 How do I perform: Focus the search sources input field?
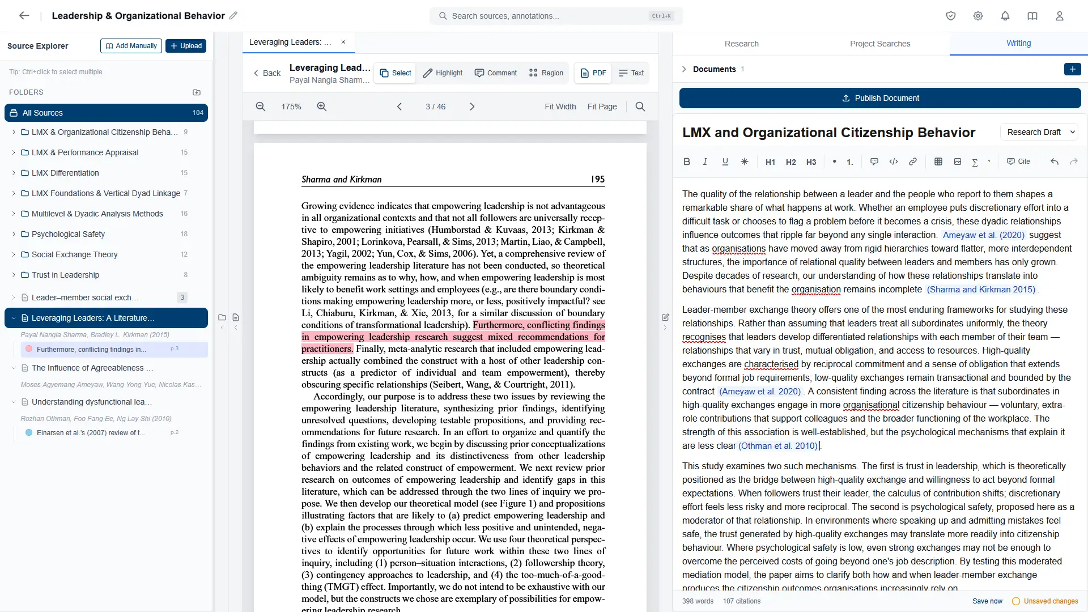(556, 16)
